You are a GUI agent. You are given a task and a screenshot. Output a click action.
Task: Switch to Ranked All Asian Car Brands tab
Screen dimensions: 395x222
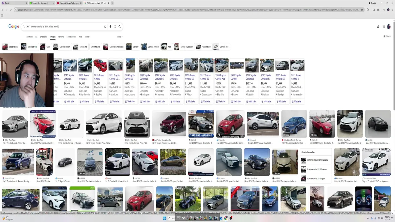click(69, 3)
